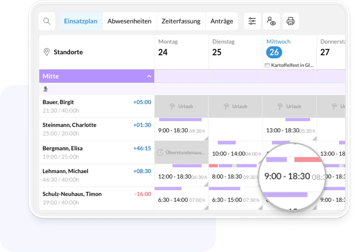The height and width of the screenshot is (252, 356).
Task: Click Elisa's 19:00 / 25:00h hours
Action: click(x=61, y=157)
